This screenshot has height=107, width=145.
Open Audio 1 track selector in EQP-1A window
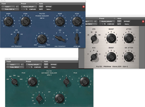pos(8,7)
